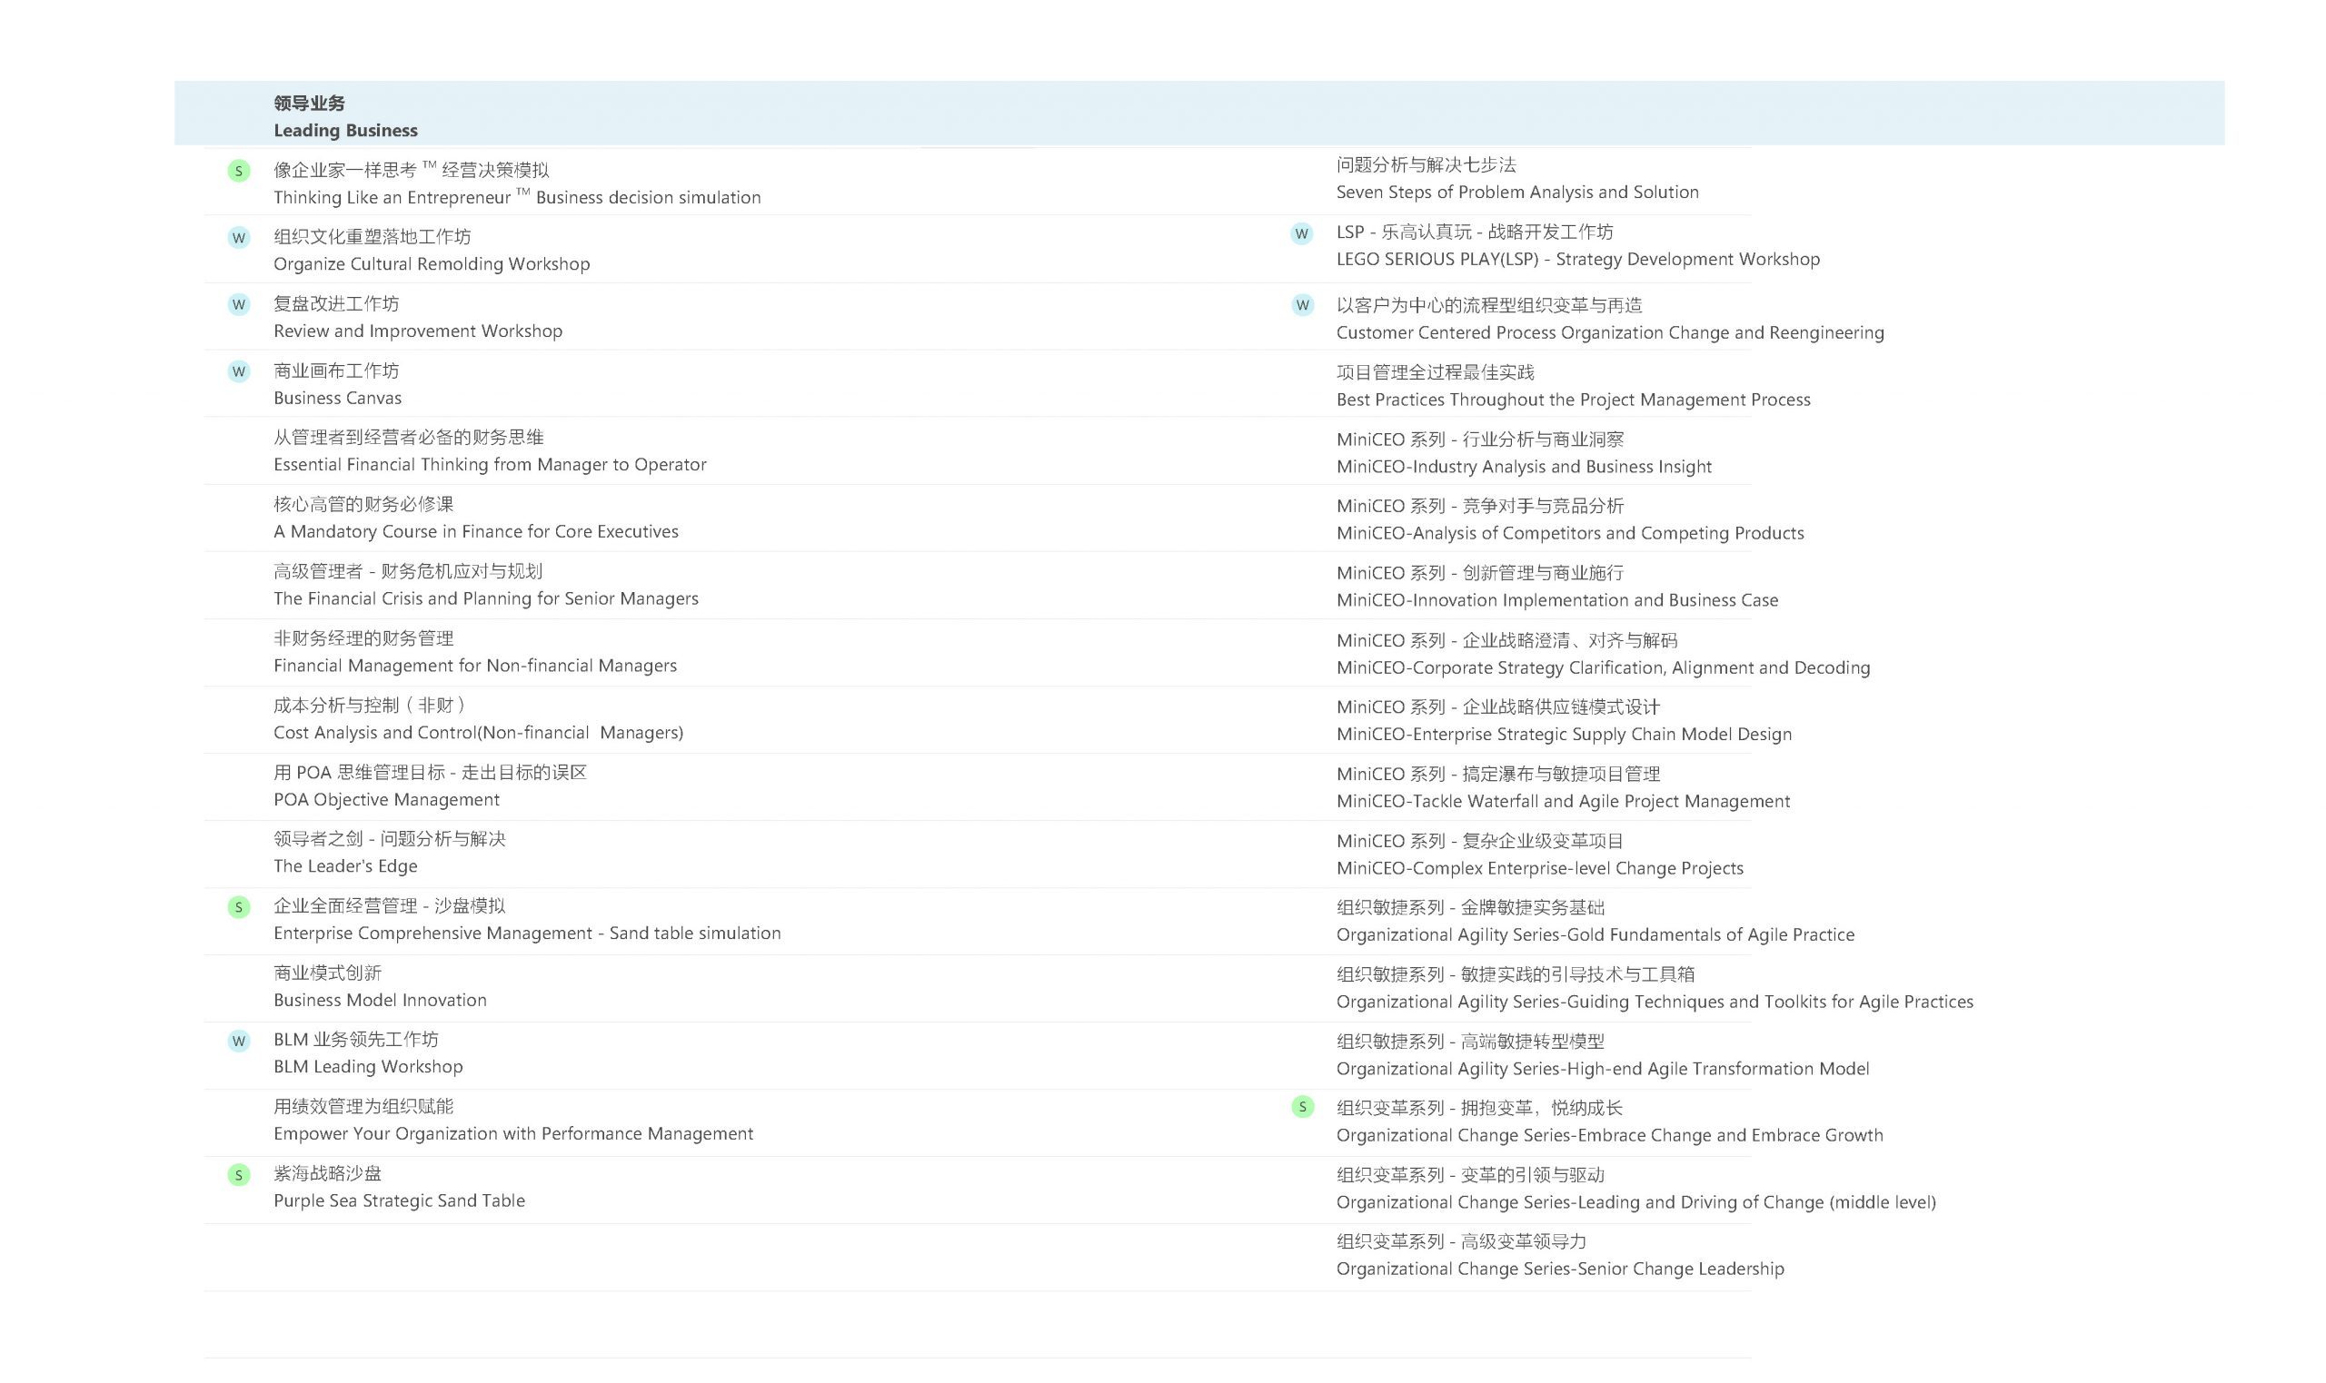Click W badge beside Customer Centered Process course
This screenshot has width=2326, height=1383.
pyautogui.click(x=1301, y=306)
